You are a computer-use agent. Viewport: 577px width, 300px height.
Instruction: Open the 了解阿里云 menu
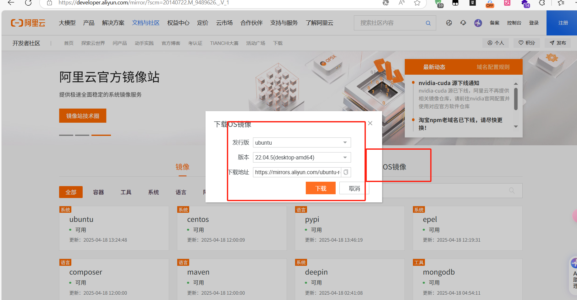(x=319, y=23)
